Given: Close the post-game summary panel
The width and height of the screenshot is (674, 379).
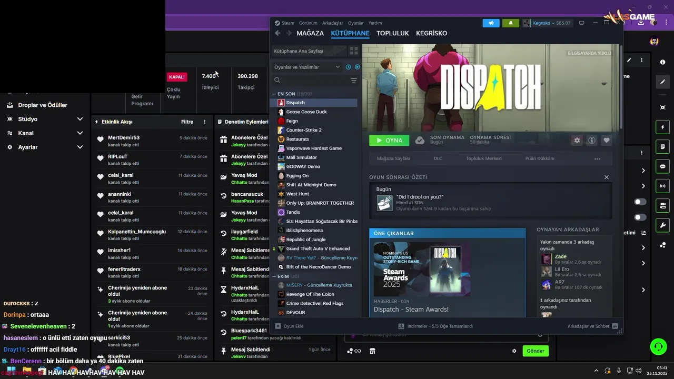Looking at the screenshot, I should pos(607,177).
